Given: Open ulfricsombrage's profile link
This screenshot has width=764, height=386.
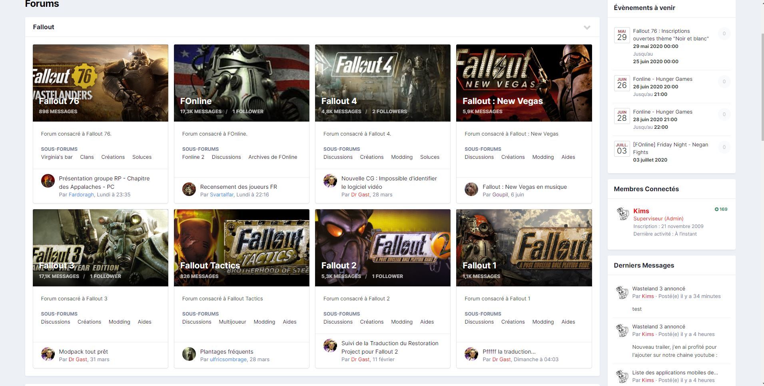Looking at the screenshot, I should (x=228, y=360).
